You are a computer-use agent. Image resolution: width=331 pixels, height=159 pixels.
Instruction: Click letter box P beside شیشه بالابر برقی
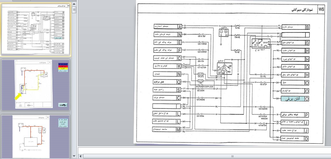(307, 115)
